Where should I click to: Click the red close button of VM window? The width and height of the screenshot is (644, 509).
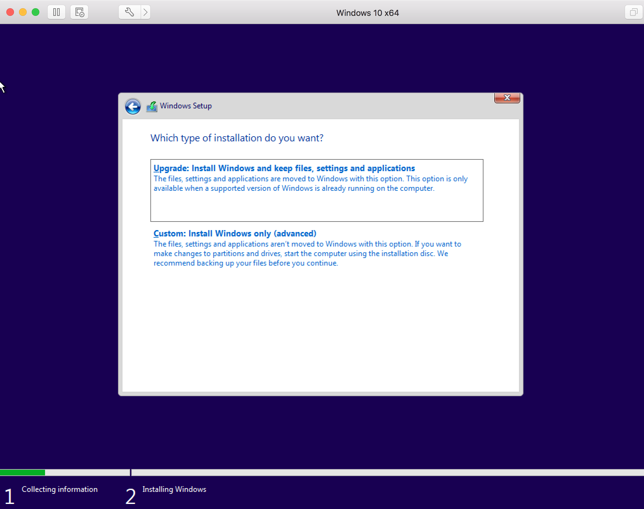coord(10,12)
